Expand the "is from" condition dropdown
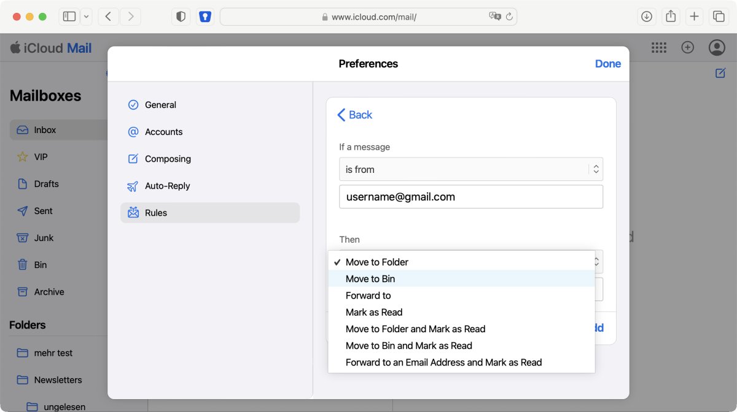This screenshot has height=412, width=737. 470,169
